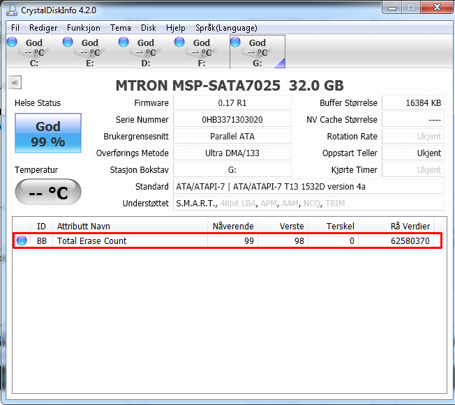This screenshot has height=405, width=455.
Task: Click the CrystalDiskInfo title bar app icon
Action: pos(12,10)
